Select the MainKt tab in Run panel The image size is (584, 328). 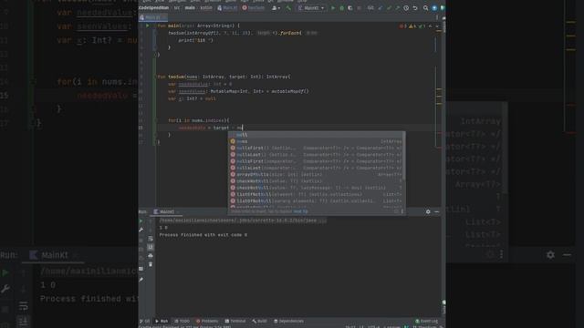pos(166,211)
